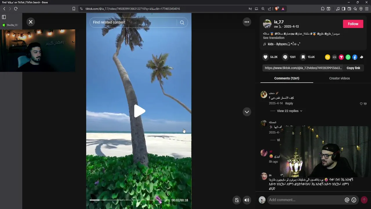Post comment with red arrow button

click(364, 200)
